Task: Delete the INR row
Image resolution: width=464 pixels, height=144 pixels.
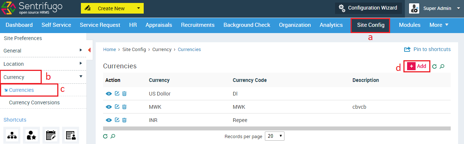Action: point(124,120)
